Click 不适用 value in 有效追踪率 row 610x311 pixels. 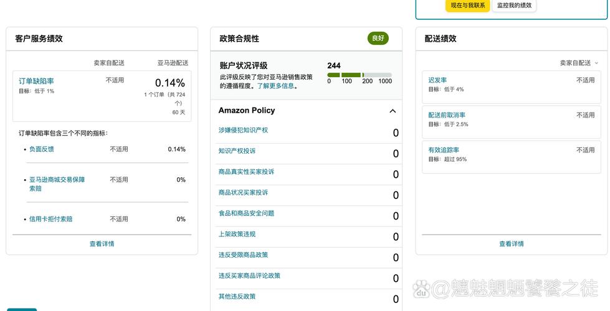pos(586,150)
